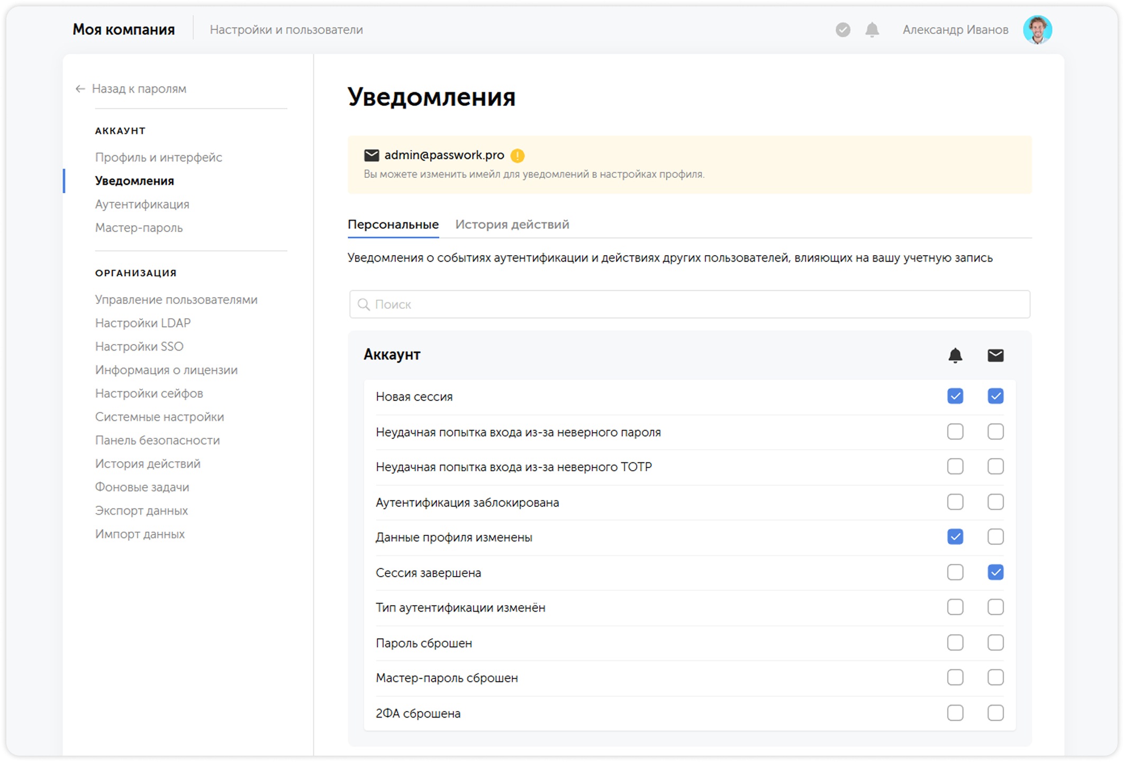The height and width of the screenshot is (762, 1124).
Task: Enable email notifications for Пароль сброшен
Action: pyautogui.click(x=995, y=642)
